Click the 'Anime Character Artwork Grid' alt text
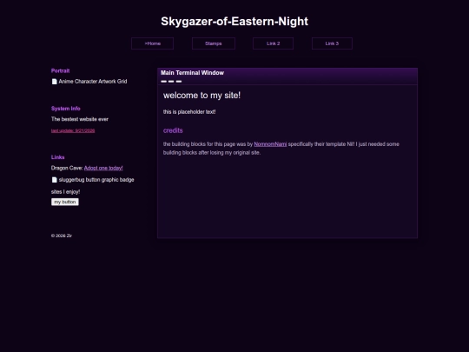The image size is (469, 352). pyautogui.click(x=93, y=82)
